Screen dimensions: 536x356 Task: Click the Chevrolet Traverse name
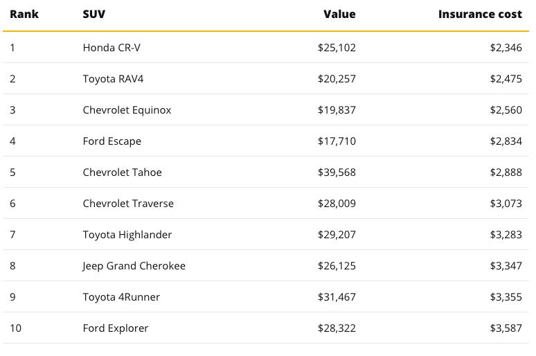coord(128,204)
